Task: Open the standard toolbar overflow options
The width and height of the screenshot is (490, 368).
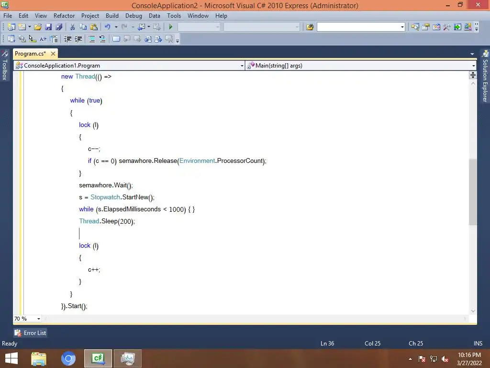Action: tap(477, 27)
